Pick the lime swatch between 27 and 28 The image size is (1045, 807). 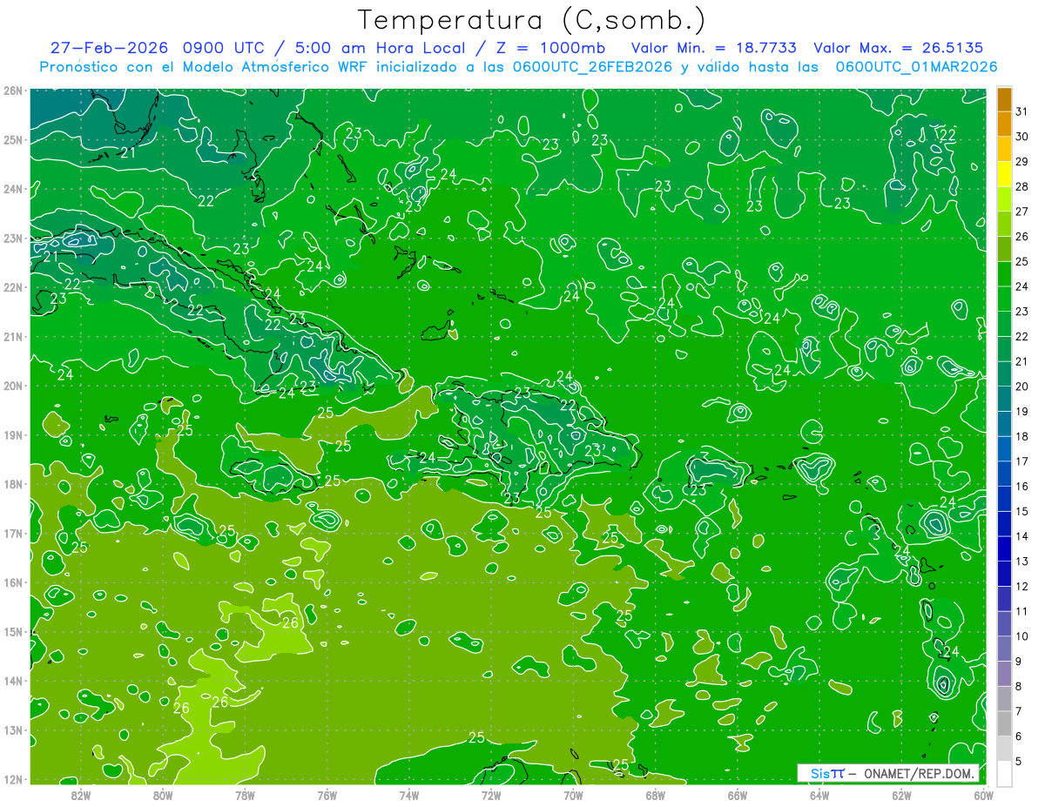point(1004,198)
